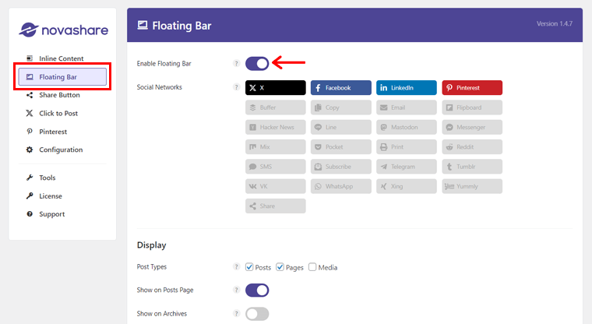Open help tooltip for Social Networks
592x324 pixels.
tap(236, 87)
